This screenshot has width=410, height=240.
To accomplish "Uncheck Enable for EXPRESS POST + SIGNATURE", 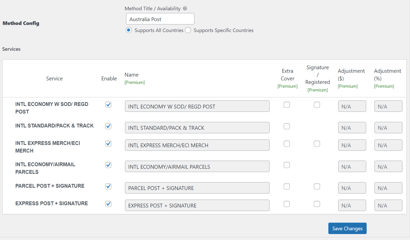I will click(x=108, y=204).
